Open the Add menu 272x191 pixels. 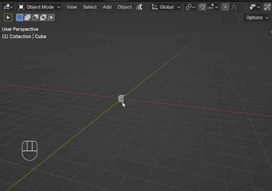point(107,7)
